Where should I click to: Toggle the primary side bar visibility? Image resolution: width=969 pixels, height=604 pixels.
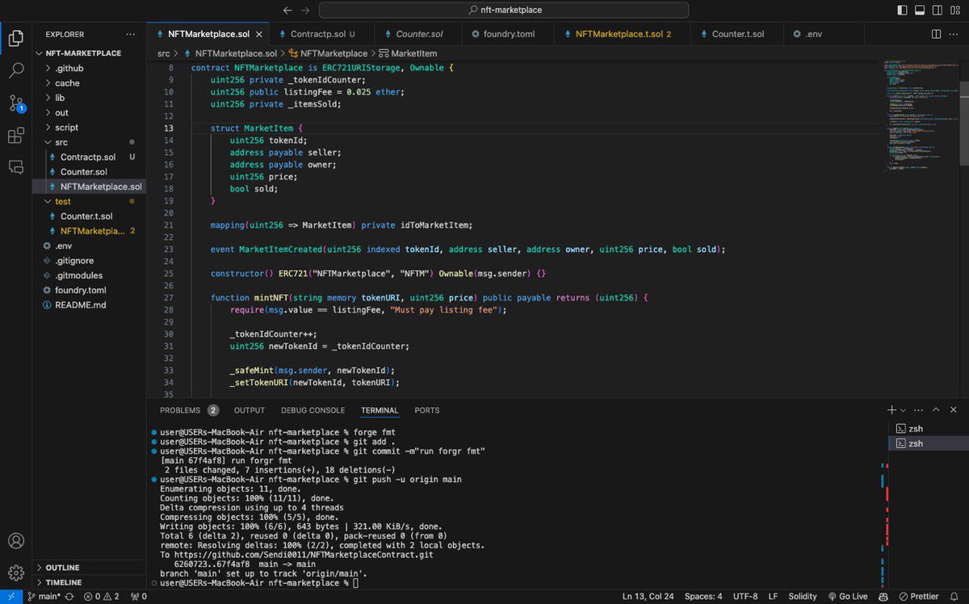pos(902,10)
